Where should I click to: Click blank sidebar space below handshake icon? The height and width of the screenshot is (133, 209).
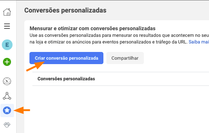tap(8, 131)
